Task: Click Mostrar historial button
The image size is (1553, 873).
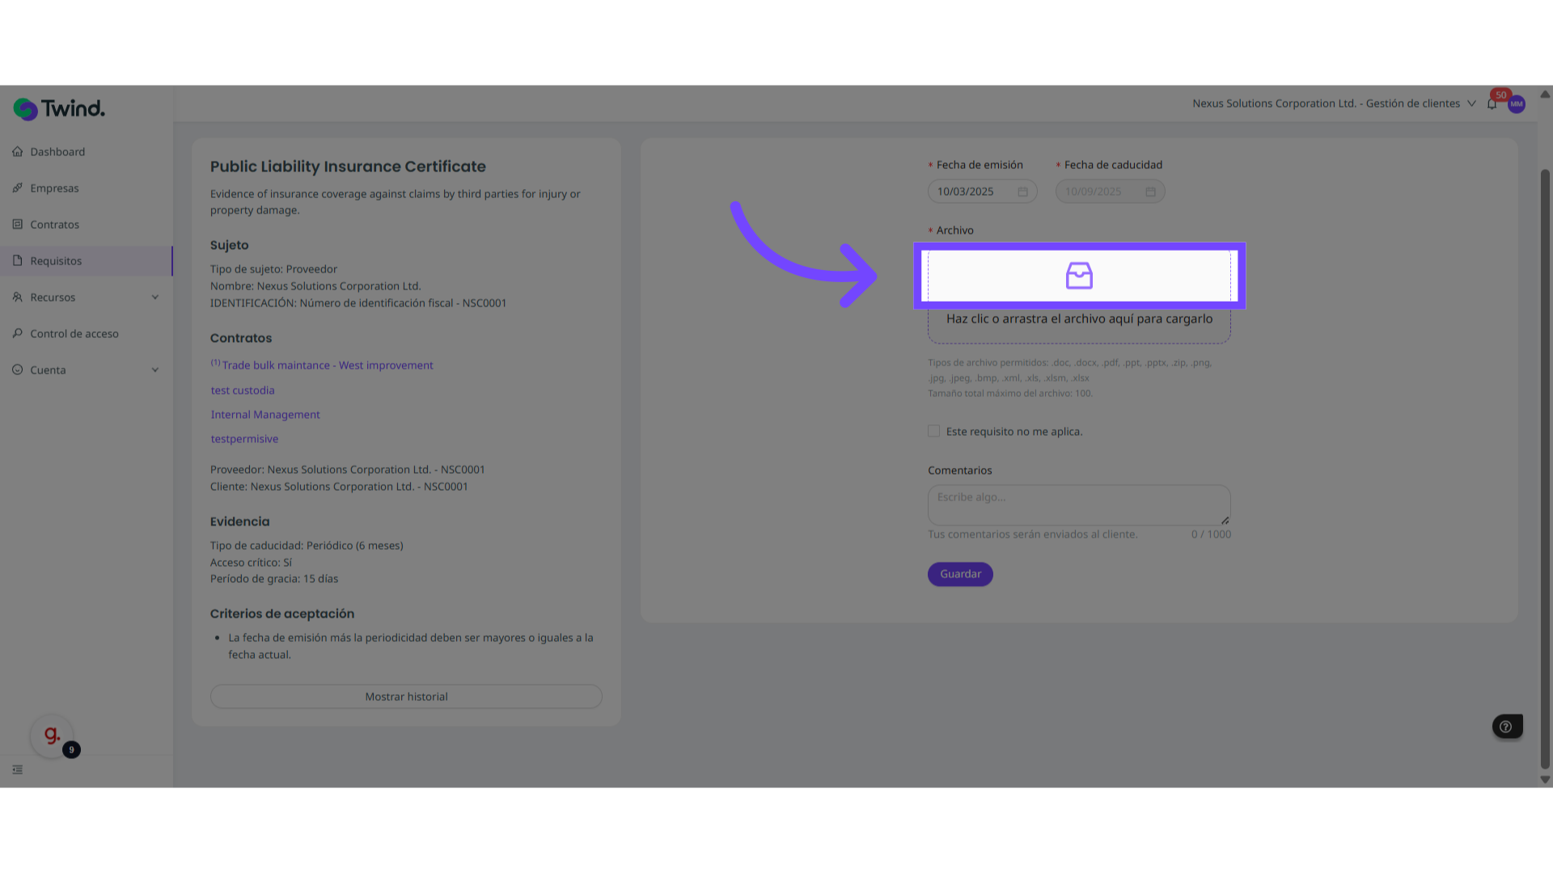Action: point(406,697)
